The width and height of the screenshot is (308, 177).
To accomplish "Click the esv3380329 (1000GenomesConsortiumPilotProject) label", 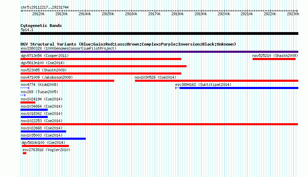I will 69,48.
